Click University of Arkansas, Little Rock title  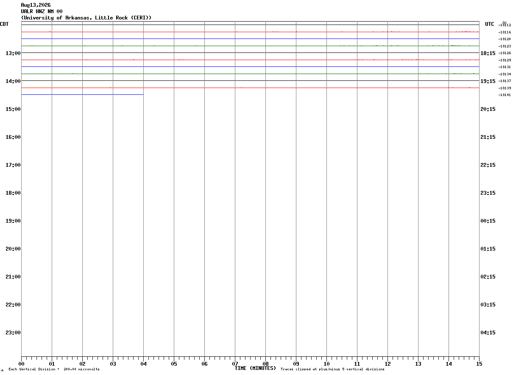[x=86, y=18]
